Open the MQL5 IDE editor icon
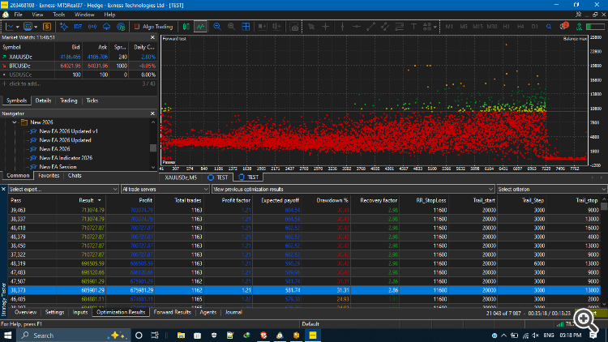Image resolution: width=608 pixels, height=342 pixels. click(x=78, y=27)
